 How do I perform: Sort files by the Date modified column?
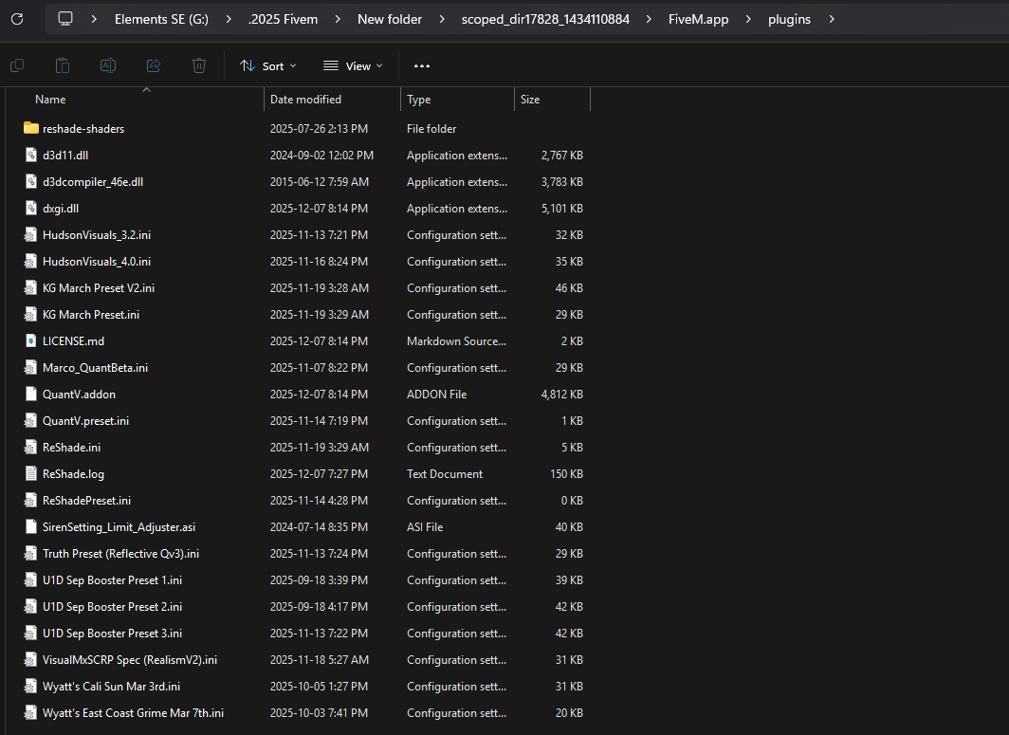click(x=305, y=99)
